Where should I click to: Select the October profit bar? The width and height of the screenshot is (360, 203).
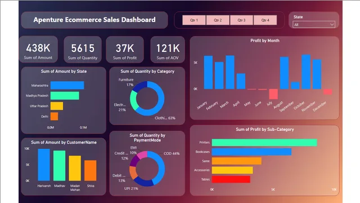306,72
